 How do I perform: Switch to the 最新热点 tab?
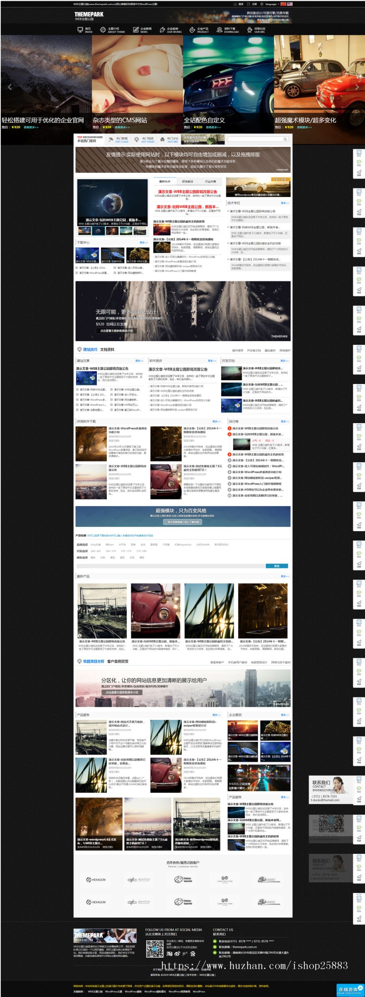pyautogui.click(x=165, y=181)
